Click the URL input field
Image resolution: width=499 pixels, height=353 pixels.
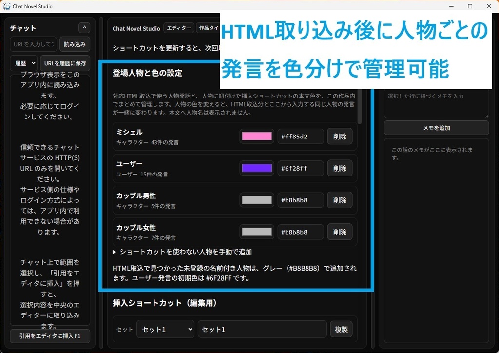pyautogui.click(x=34, y=44)
